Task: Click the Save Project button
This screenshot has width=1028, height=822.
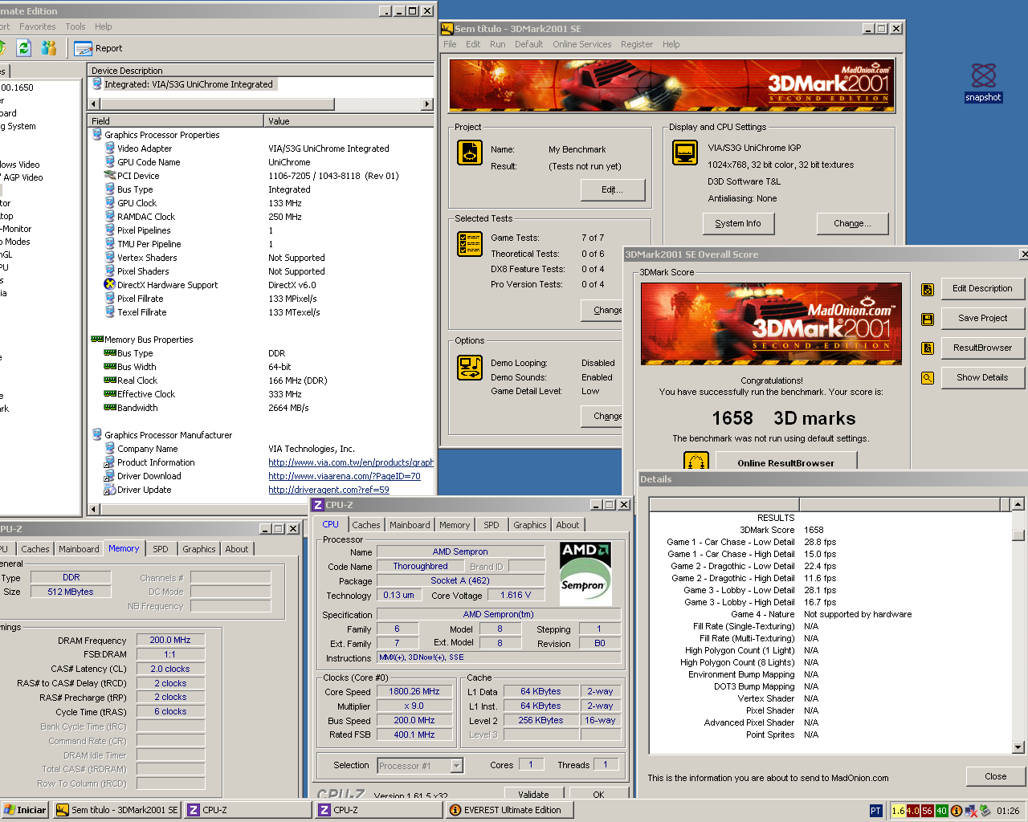Action: tap(982, 319)
